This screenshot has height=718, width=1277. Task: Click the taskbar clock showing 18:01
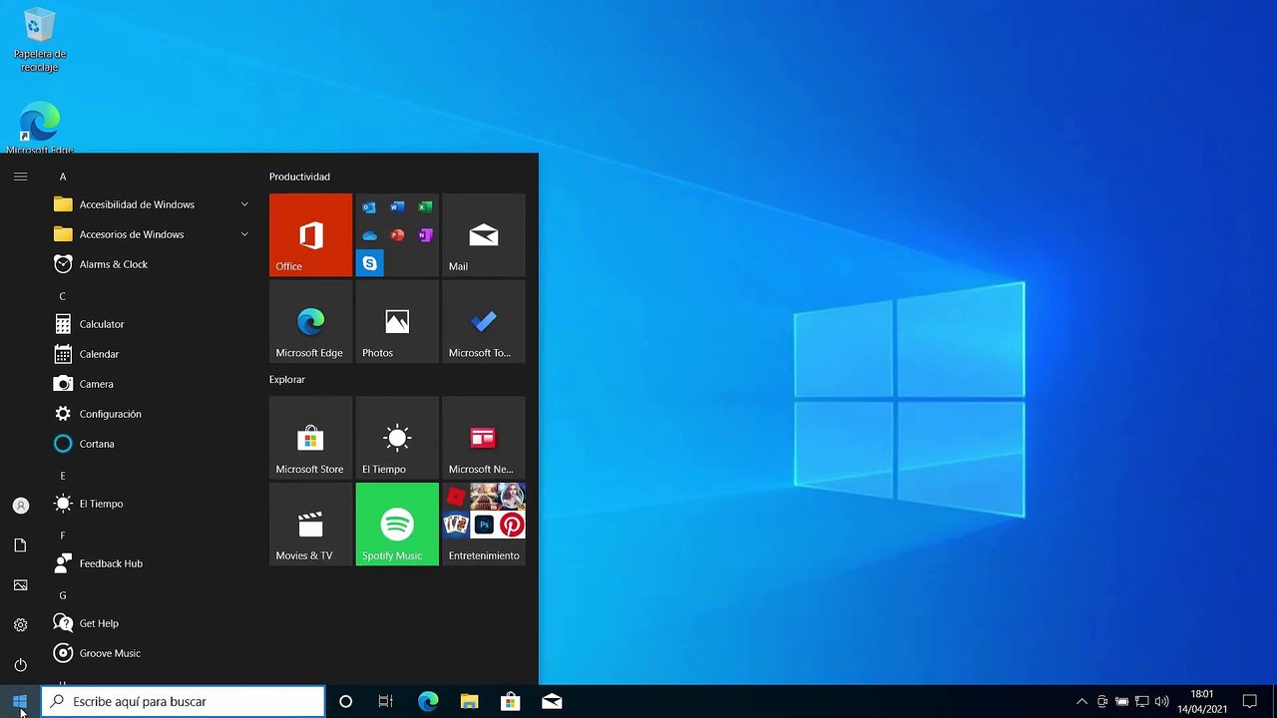(1202, 702)
